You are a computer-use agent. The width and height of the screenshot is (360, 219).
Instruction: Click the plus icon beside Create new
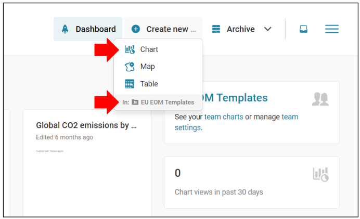click(x=136, y=29)
